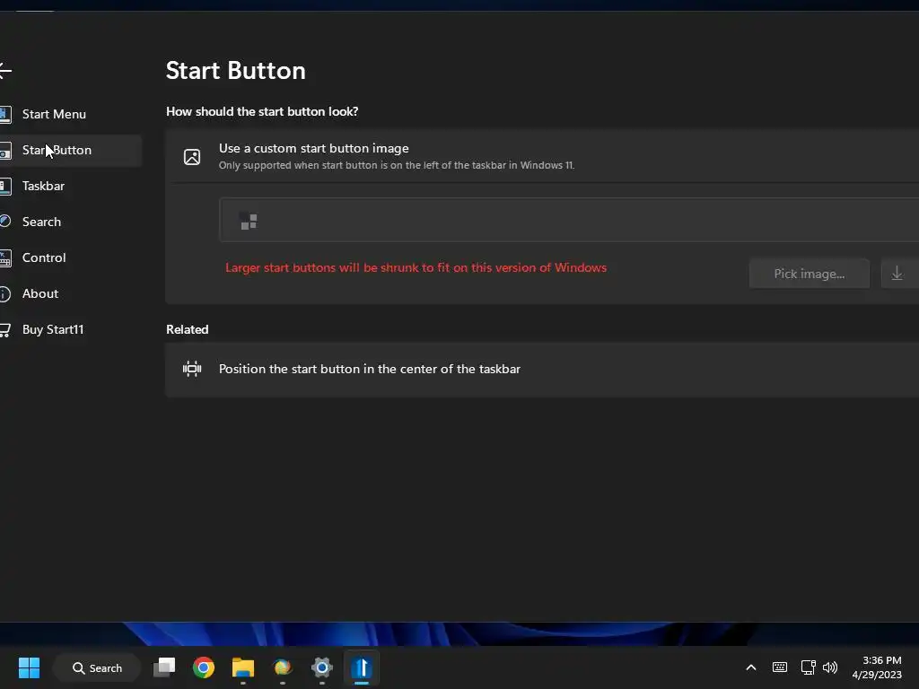Click the About info icon
This screenshot has height=689, width=919.
tap(5, 293)
